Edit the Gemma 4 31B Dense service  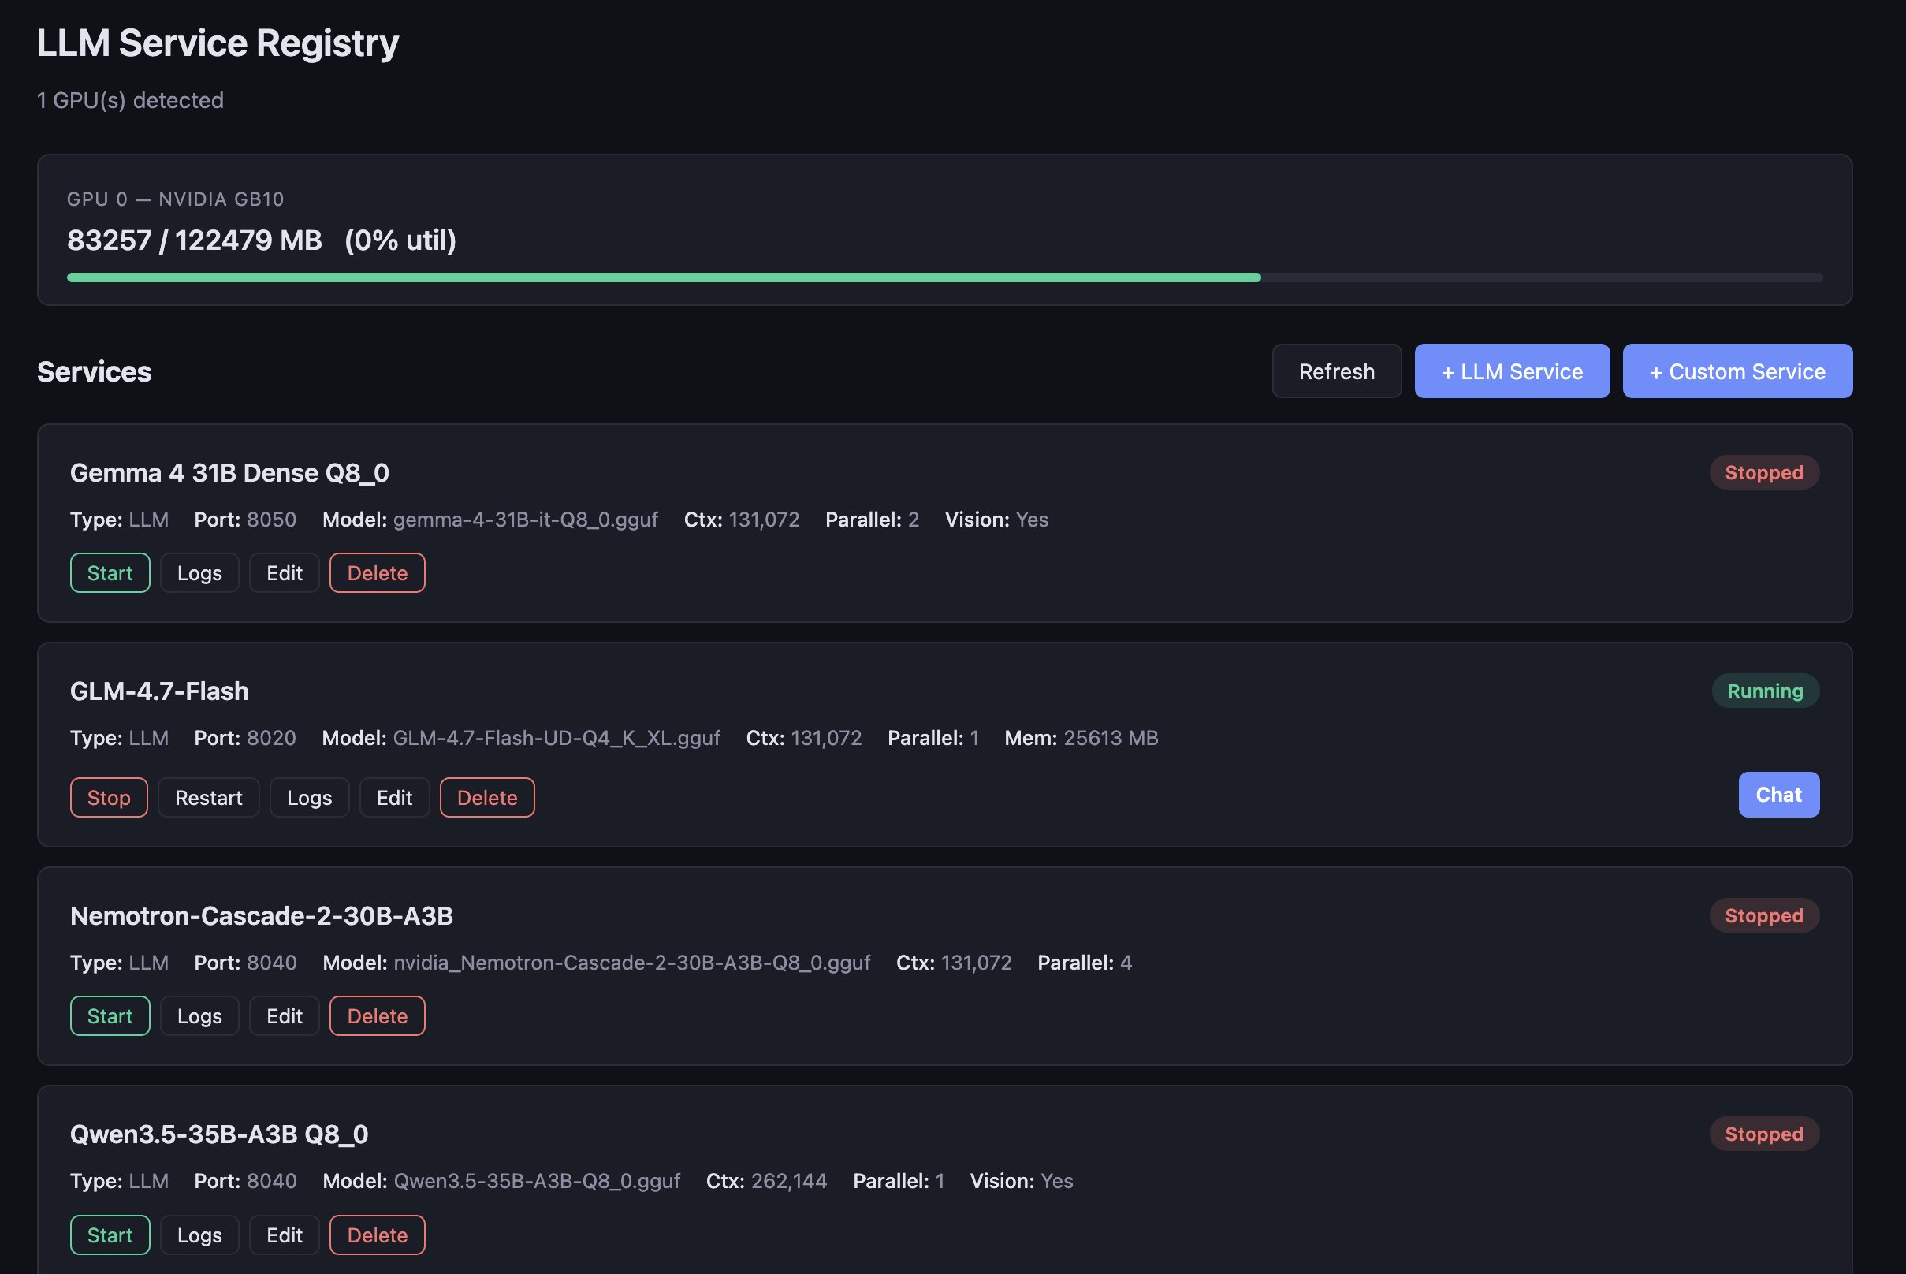(285, 573)
